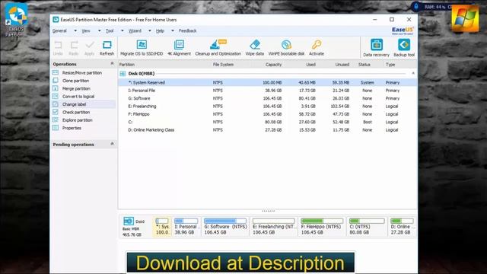Click the RAM usage desktop widget

(434, 7)
